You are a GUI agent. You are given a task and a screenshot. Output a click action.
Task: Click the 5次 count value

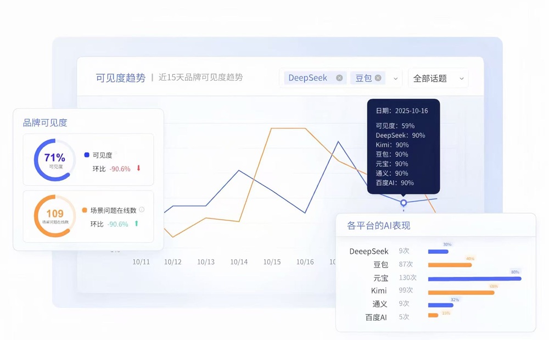404,316
